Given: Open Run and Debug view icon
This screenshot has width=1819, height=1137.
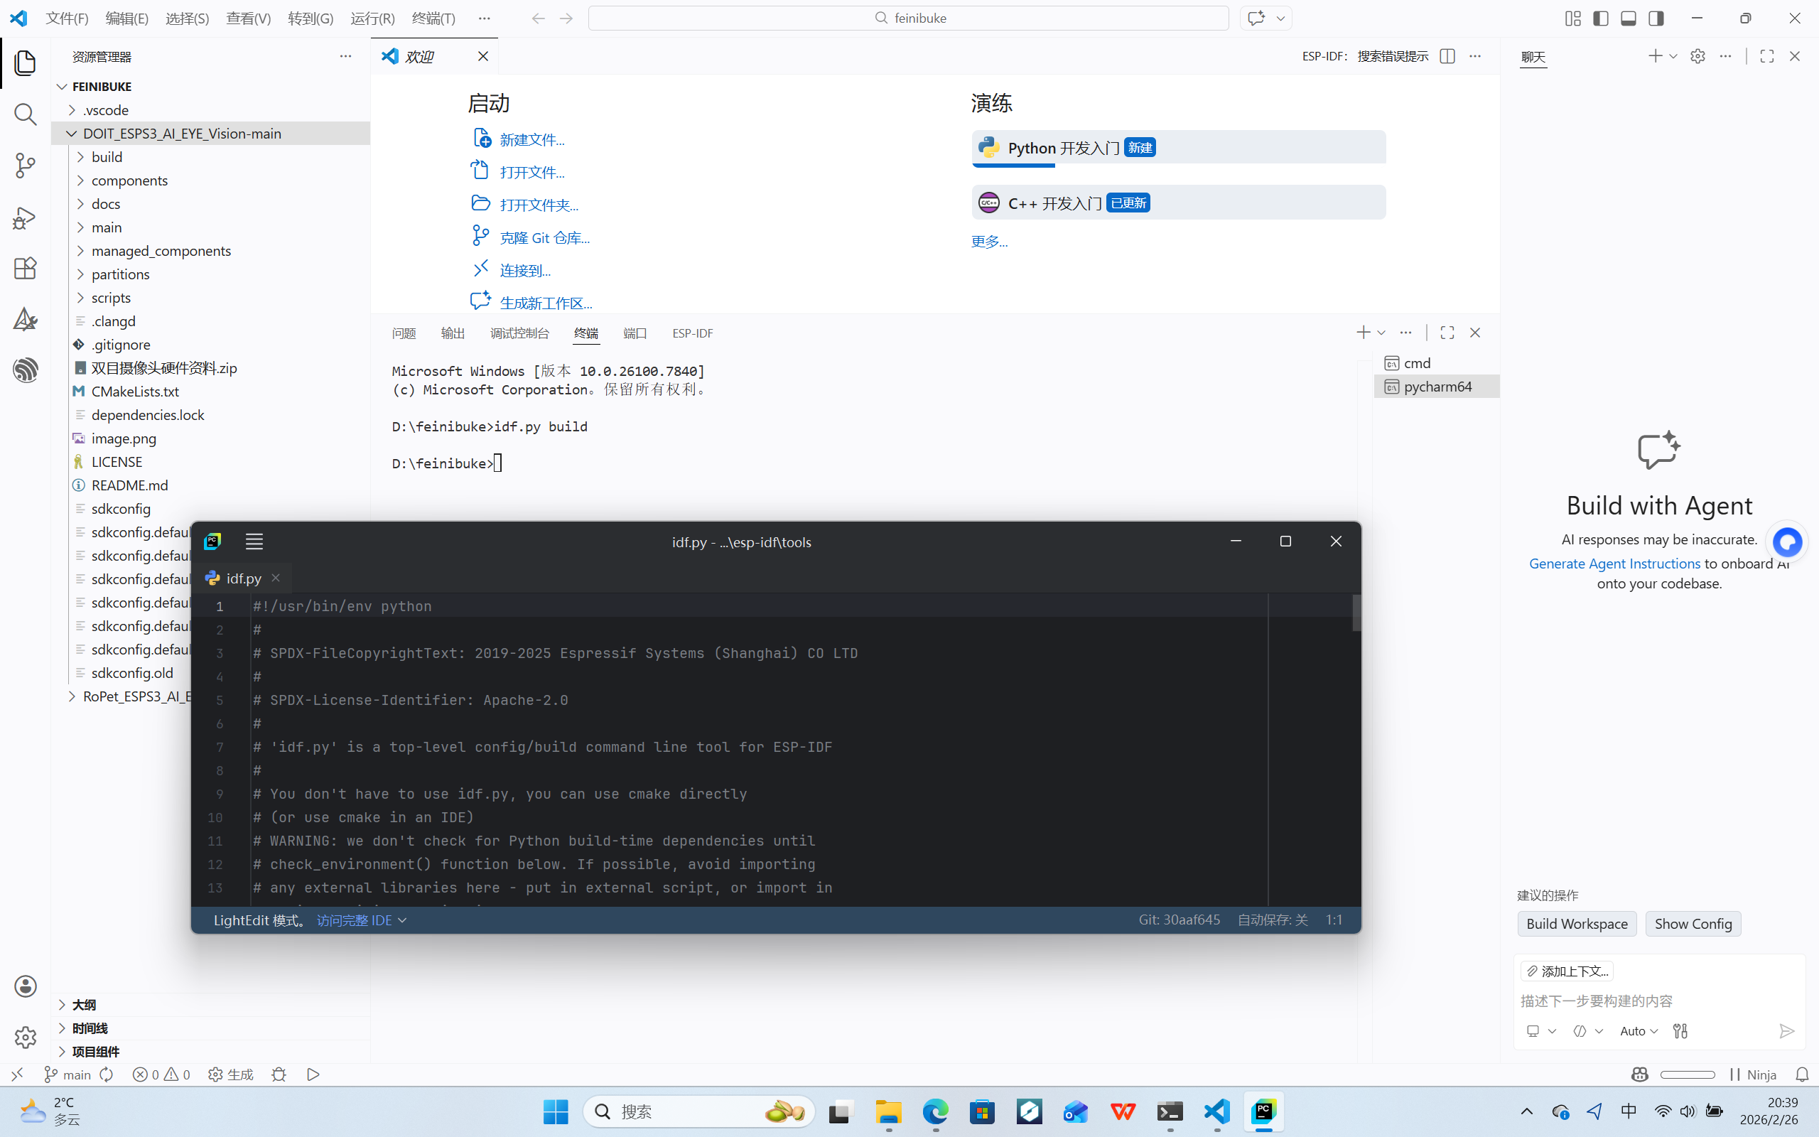Looking at the screenshot, I should pos(25,217).
